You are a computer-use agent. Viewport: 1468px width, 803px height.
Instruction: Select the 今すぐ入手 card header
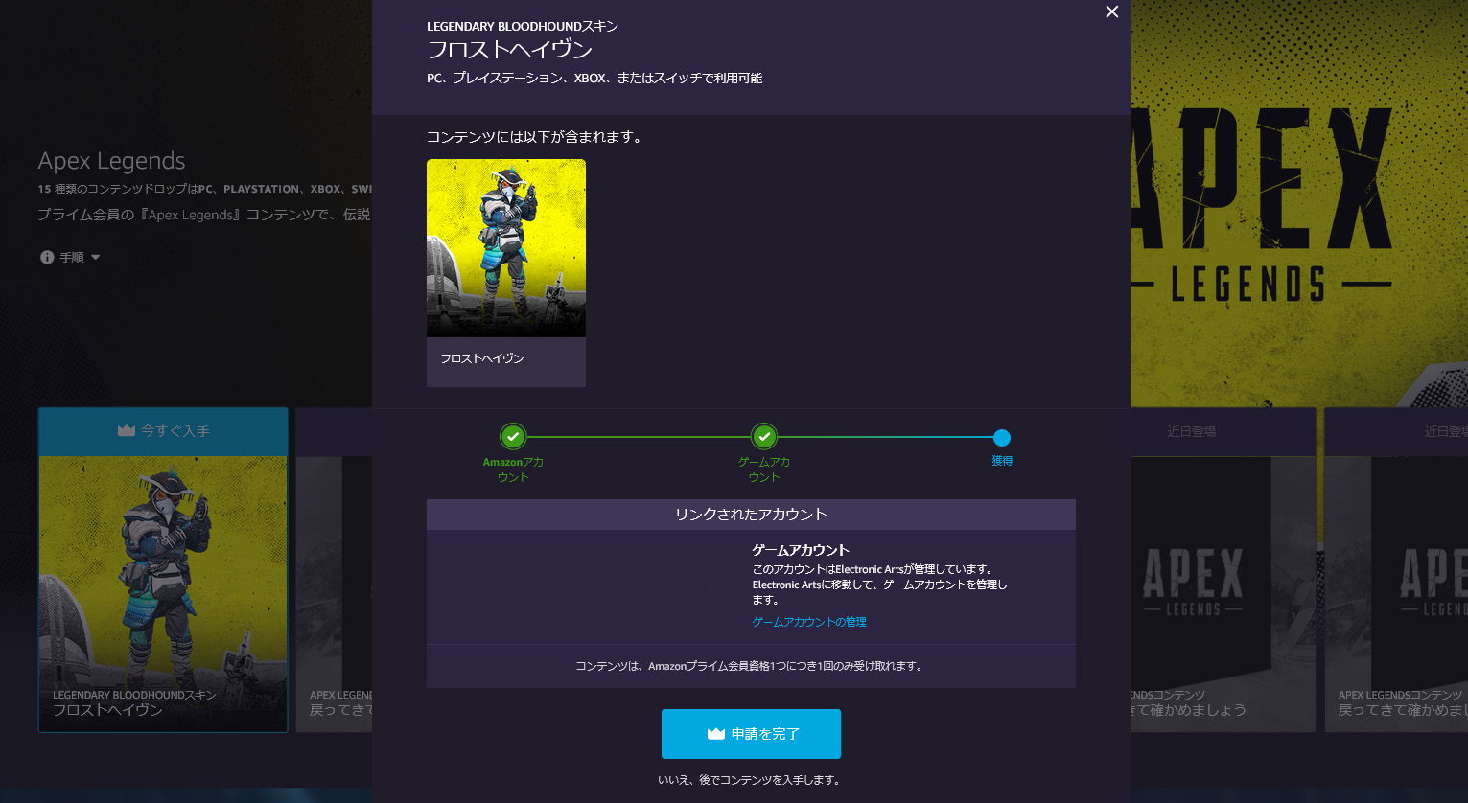click(163, 431)
